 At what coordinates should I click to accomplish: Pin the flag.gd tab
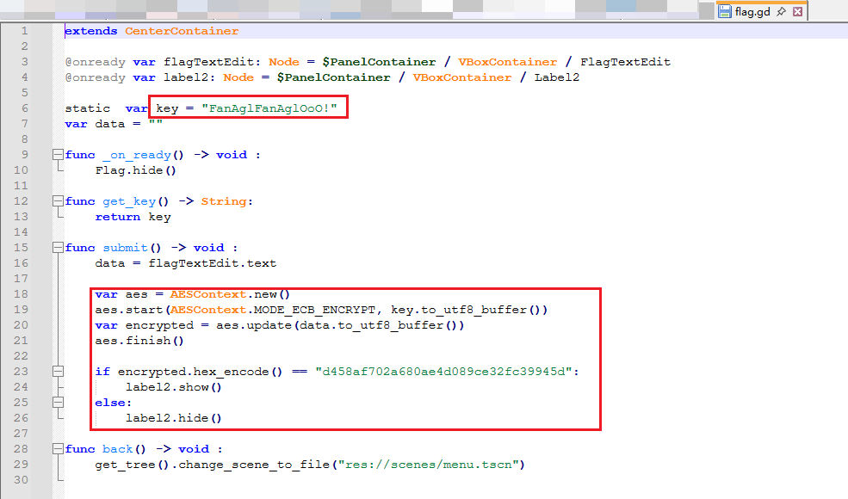781,12
